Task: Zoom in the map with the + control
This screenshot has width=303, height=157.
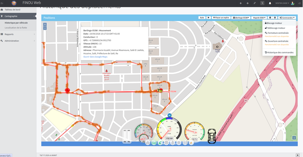Action: point(45,24)
